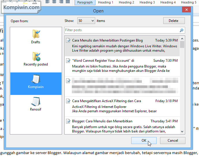Select post 'Cara Menulis dan Menerbitkan Postingan Blog'
Screen dimensions: 199x159
pos(122,46)
